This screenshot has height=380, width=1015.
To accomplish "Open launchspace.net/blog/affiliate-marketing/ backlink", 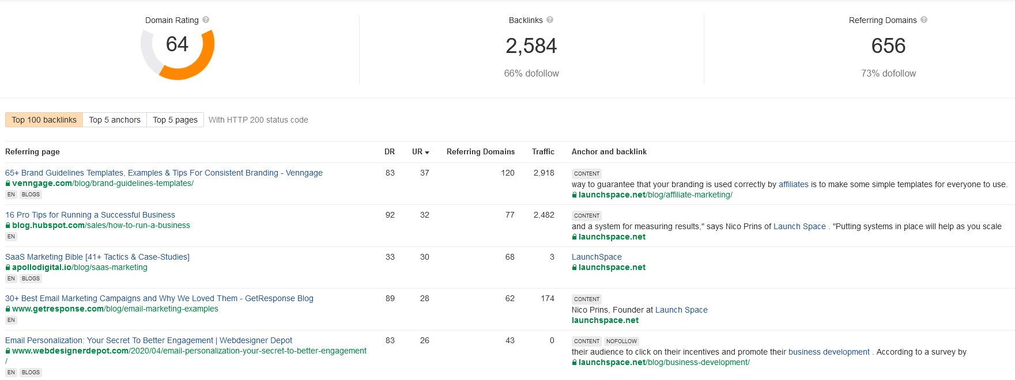I will pos(655,195).
